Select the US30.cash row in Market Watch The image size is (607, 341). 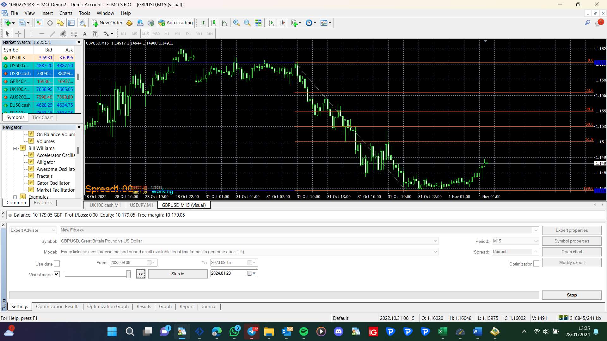click(38, 74)
